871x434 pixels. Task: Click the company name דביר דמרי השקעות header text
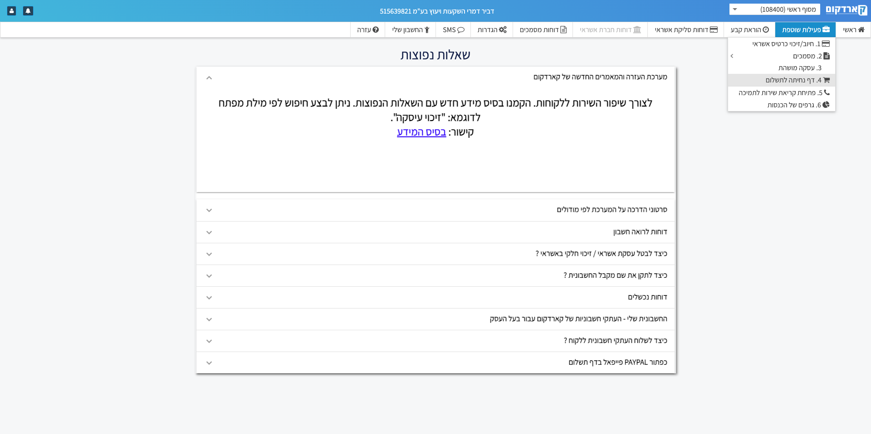(x=437, y=11)
